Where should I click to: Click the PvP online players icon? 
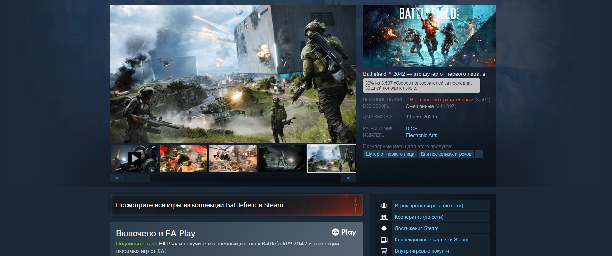(x=384, y=206)
